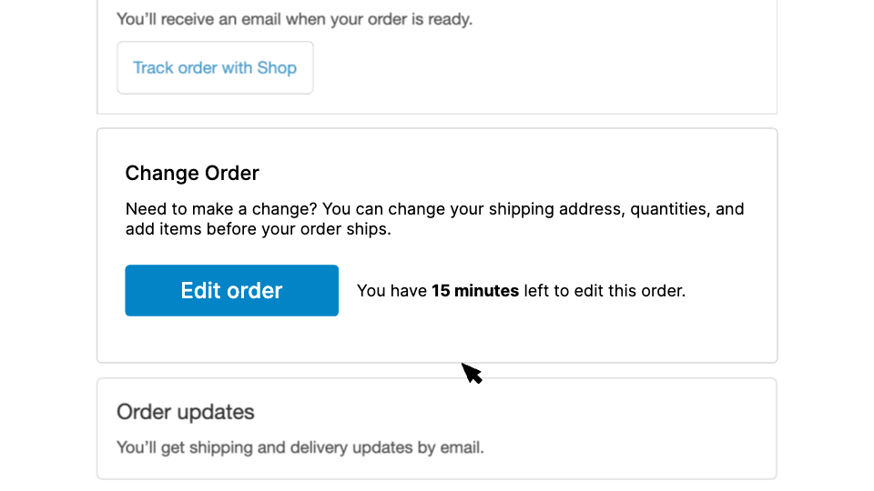Click the word 'Edit' on the blue button
Viewport: 874px width, 491px height.
tap(201, 291)
